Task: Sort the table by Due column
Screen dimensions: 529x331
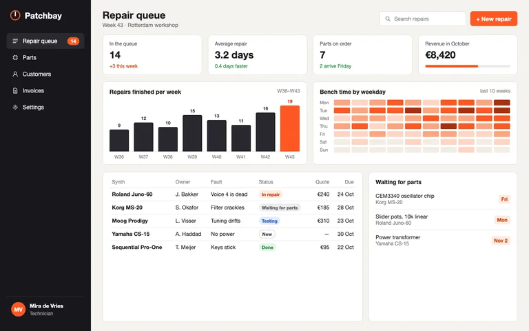Action: click(349, 182)
